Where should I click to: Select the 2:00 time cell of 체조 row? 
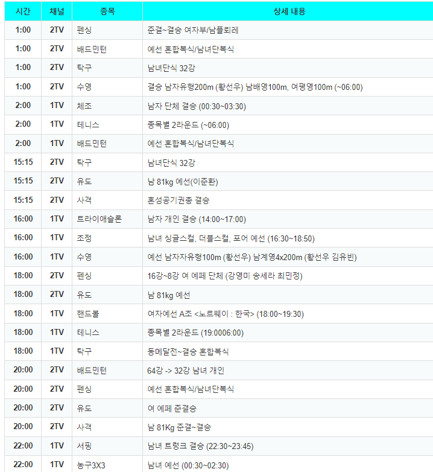(x=23, y=106)
